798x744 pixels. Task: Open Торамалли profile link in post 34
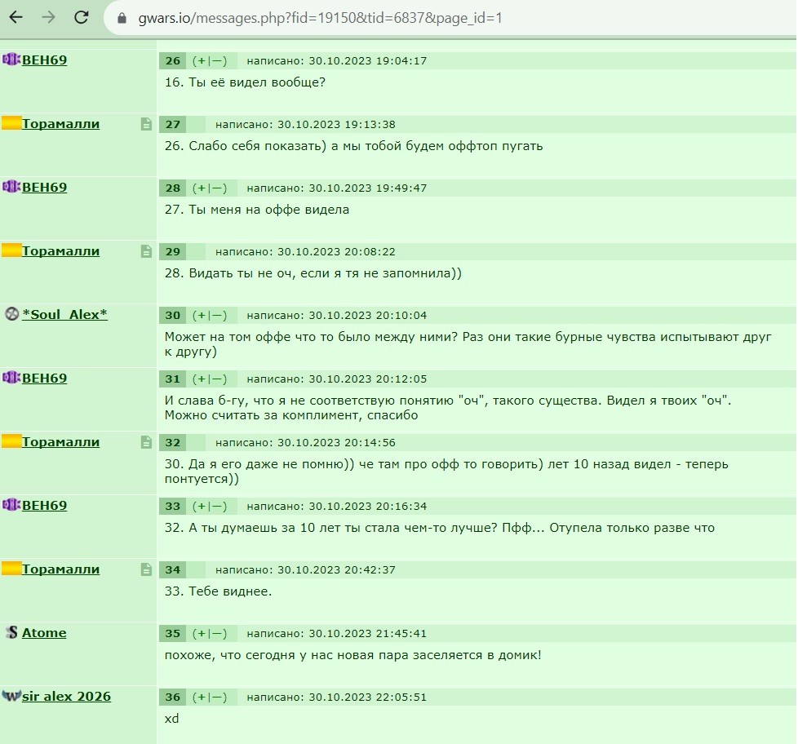click(60, 569)
